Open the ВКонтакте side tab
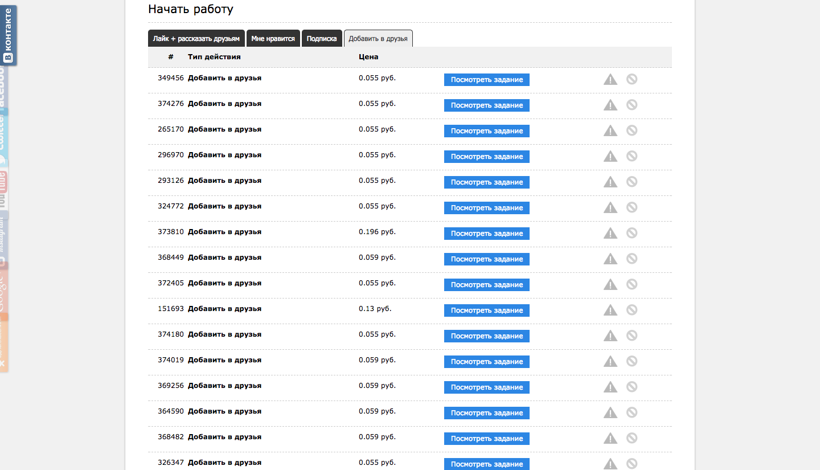Image resolution: width=820 pixels, height=470 pixels. pos(8,35)
